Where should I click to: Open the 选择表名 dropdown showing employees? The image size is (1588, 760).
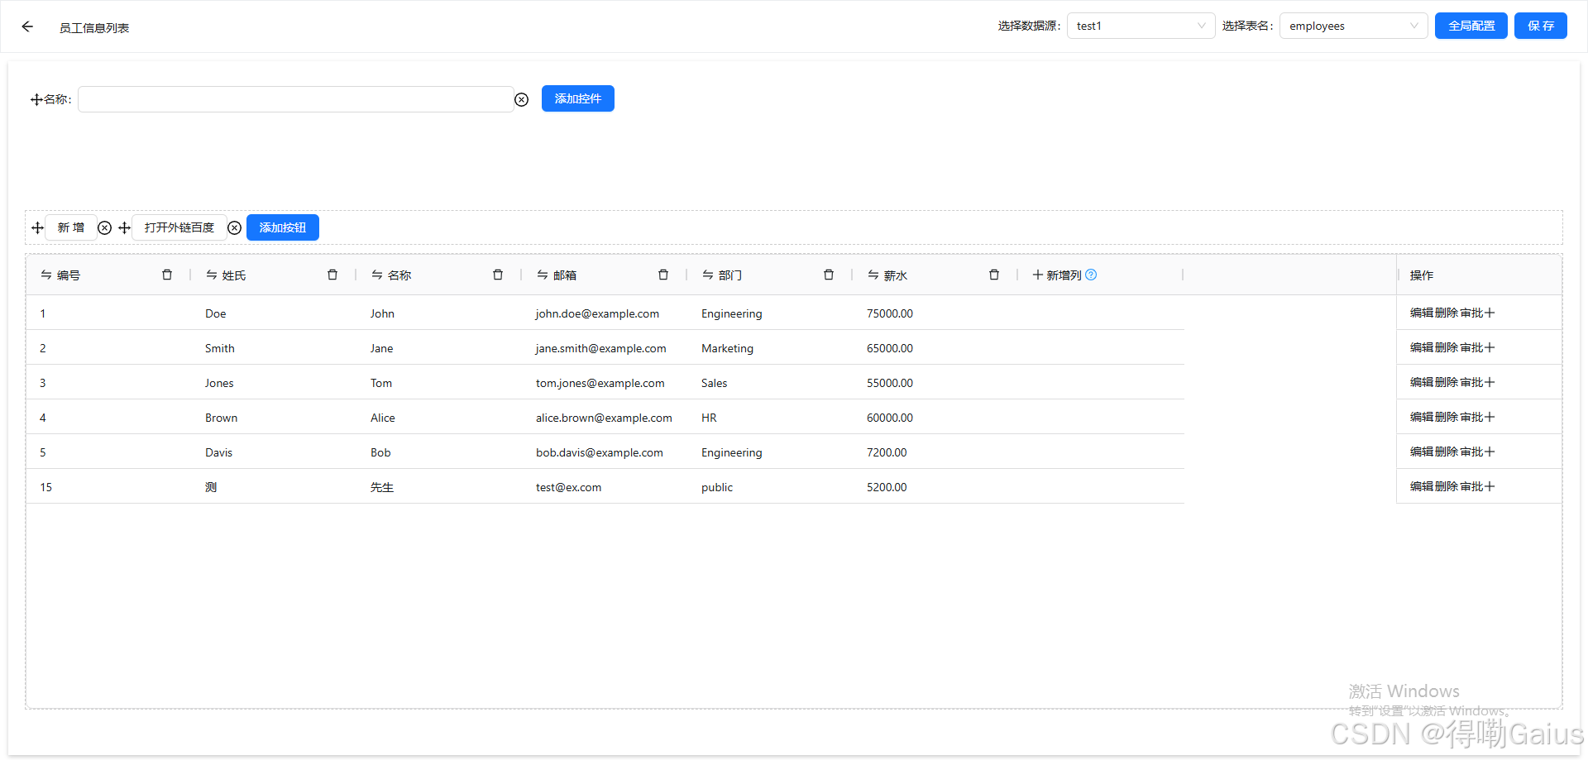pyautogui.click(x=1353, y=26)
